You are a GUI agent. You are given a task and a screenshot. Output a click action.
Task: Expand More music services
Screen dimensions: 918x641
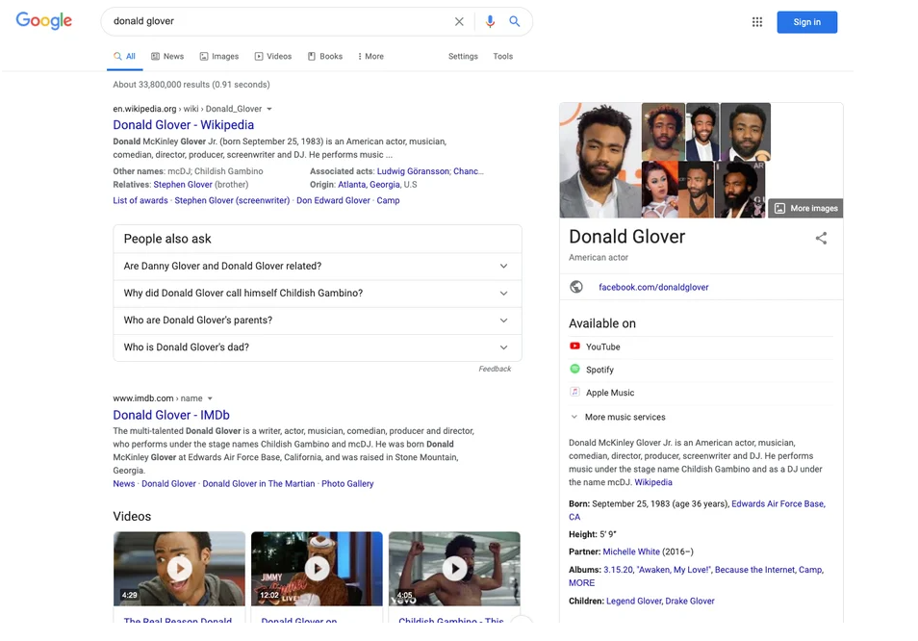coord(618,417)
